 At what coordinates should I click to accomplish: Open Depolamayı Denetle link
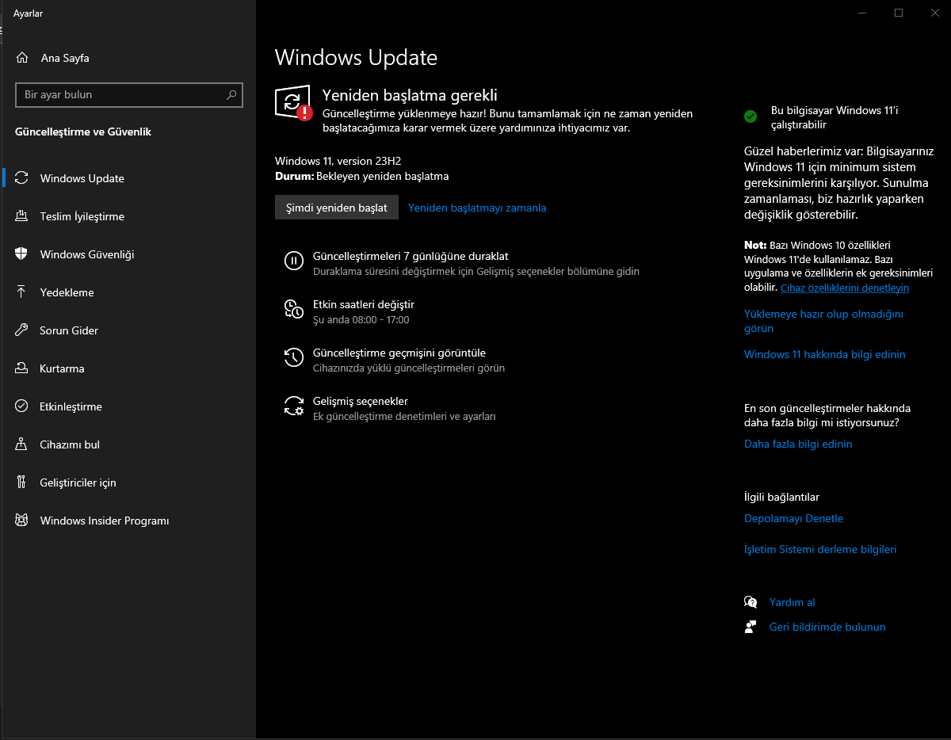click(x=793, y=518)
